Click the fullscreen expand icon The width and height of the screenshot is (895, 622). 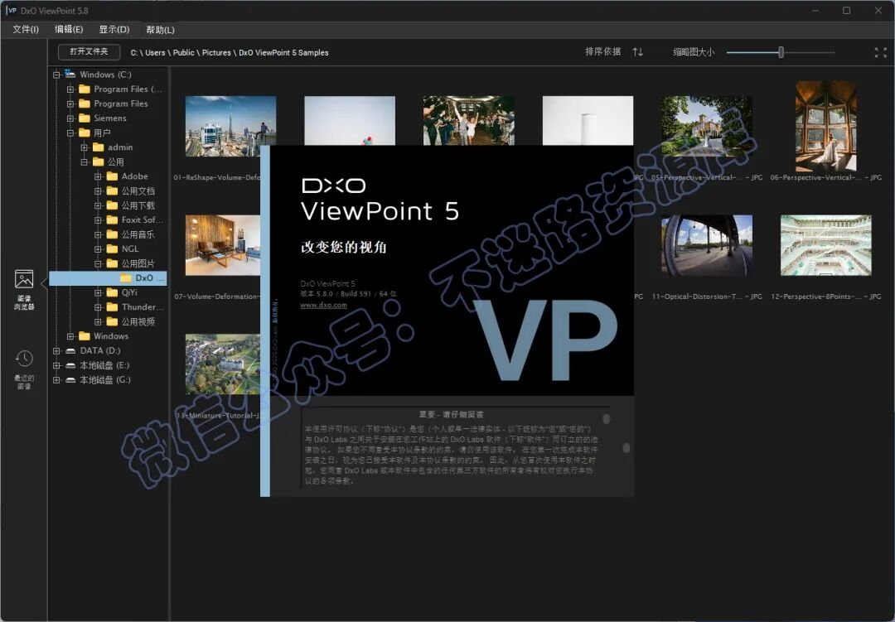[880, 52]
